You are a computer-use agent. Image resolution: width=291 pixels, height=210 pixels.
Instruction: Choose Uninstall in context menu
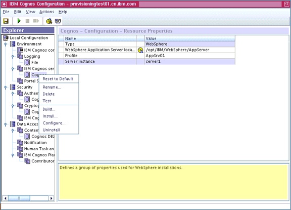click(x=59, y=130)
